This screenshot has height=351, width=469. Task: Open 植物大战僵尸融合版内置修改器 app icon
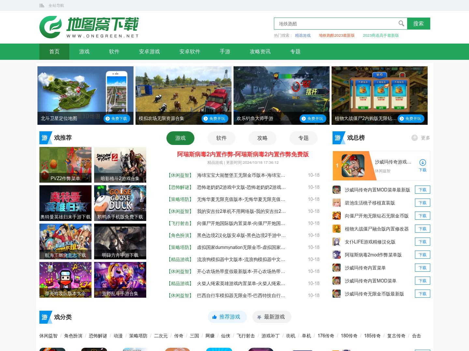pos(336,229)
